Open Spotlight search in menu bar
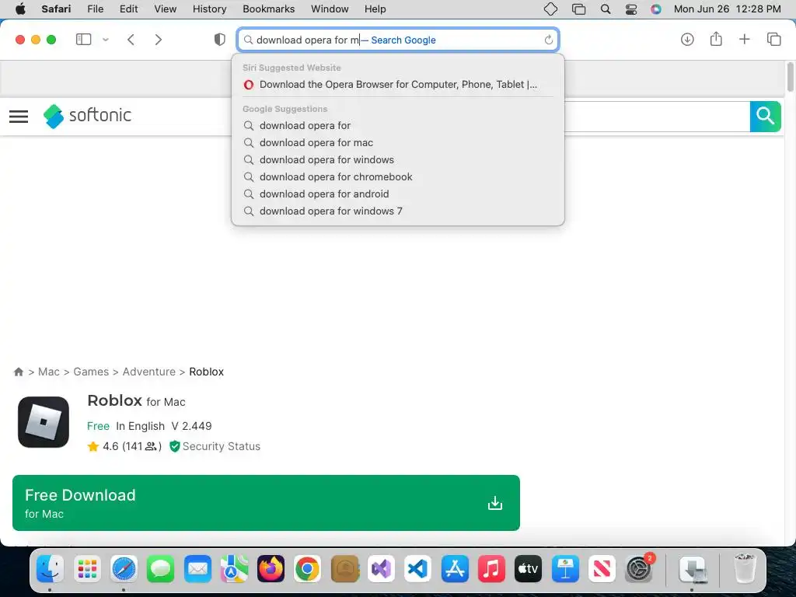 [605, 9]
